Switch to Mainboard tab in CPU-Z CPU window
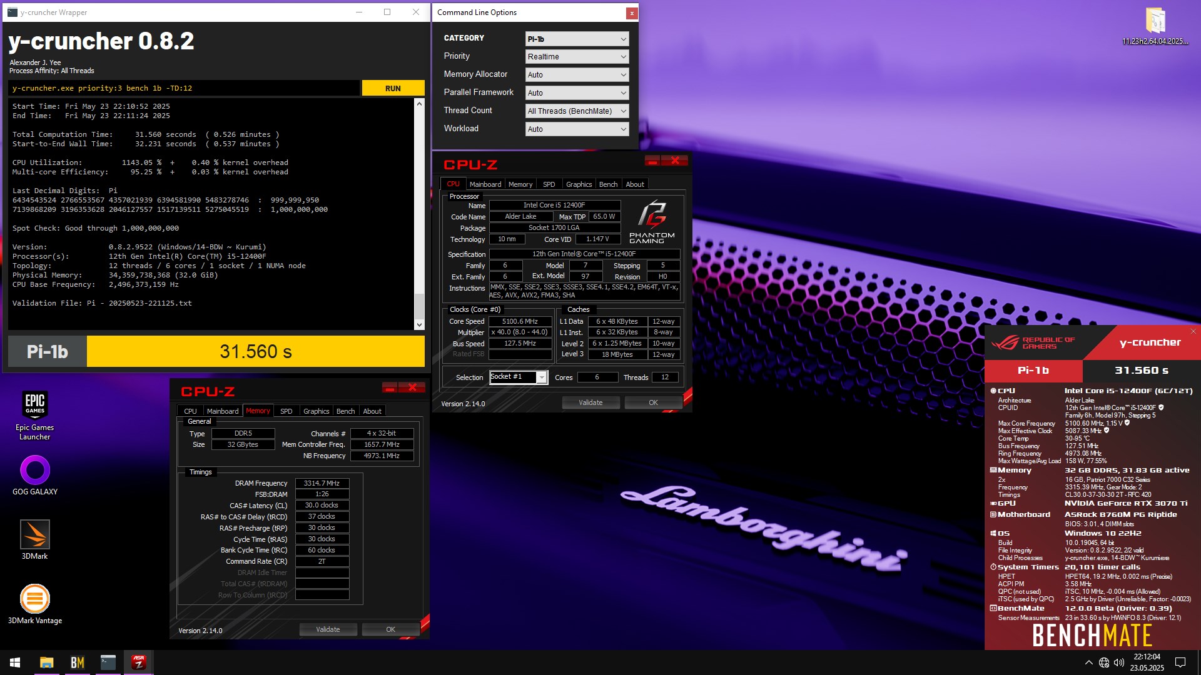The height and width of the screenshot is (675, 1201). [x=485, y=184]
